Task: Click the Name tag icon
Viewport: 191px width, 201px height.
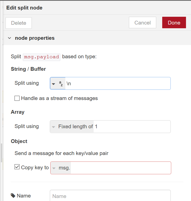Action: 13,195
